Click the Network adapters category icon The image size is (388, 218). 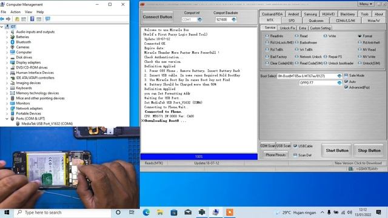pos(12,108)
